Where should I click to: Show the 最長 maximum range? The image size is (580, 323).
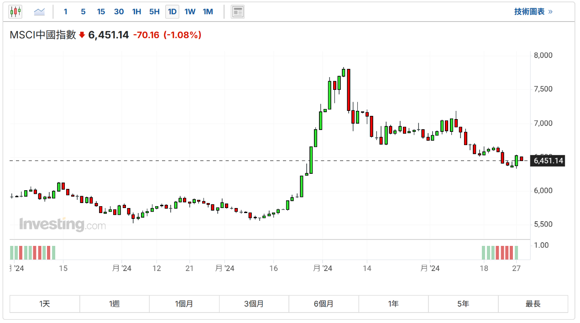[x=533, y=304]
